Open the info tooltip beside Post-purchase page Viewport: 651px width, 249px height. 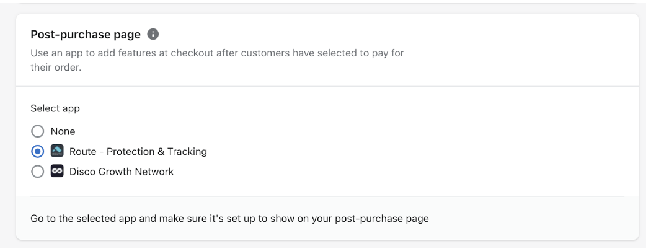[153, 34]
